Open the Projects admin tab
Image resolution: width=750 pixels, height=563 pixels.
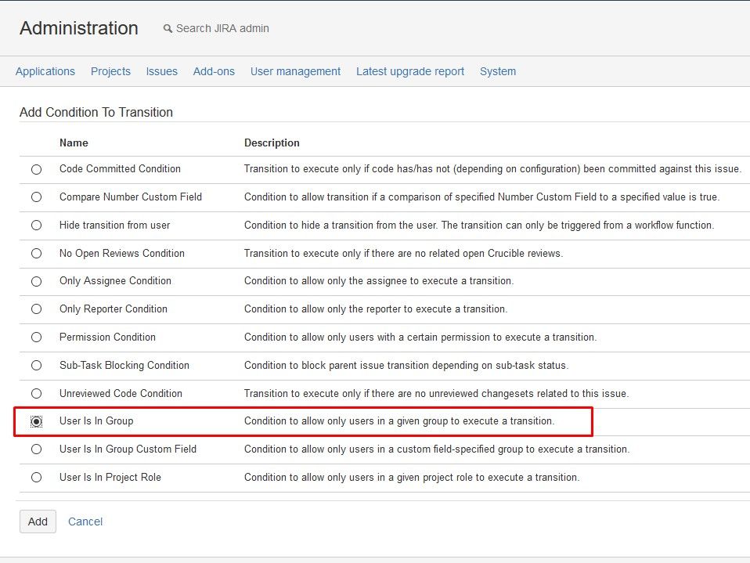tap(110, 71)
